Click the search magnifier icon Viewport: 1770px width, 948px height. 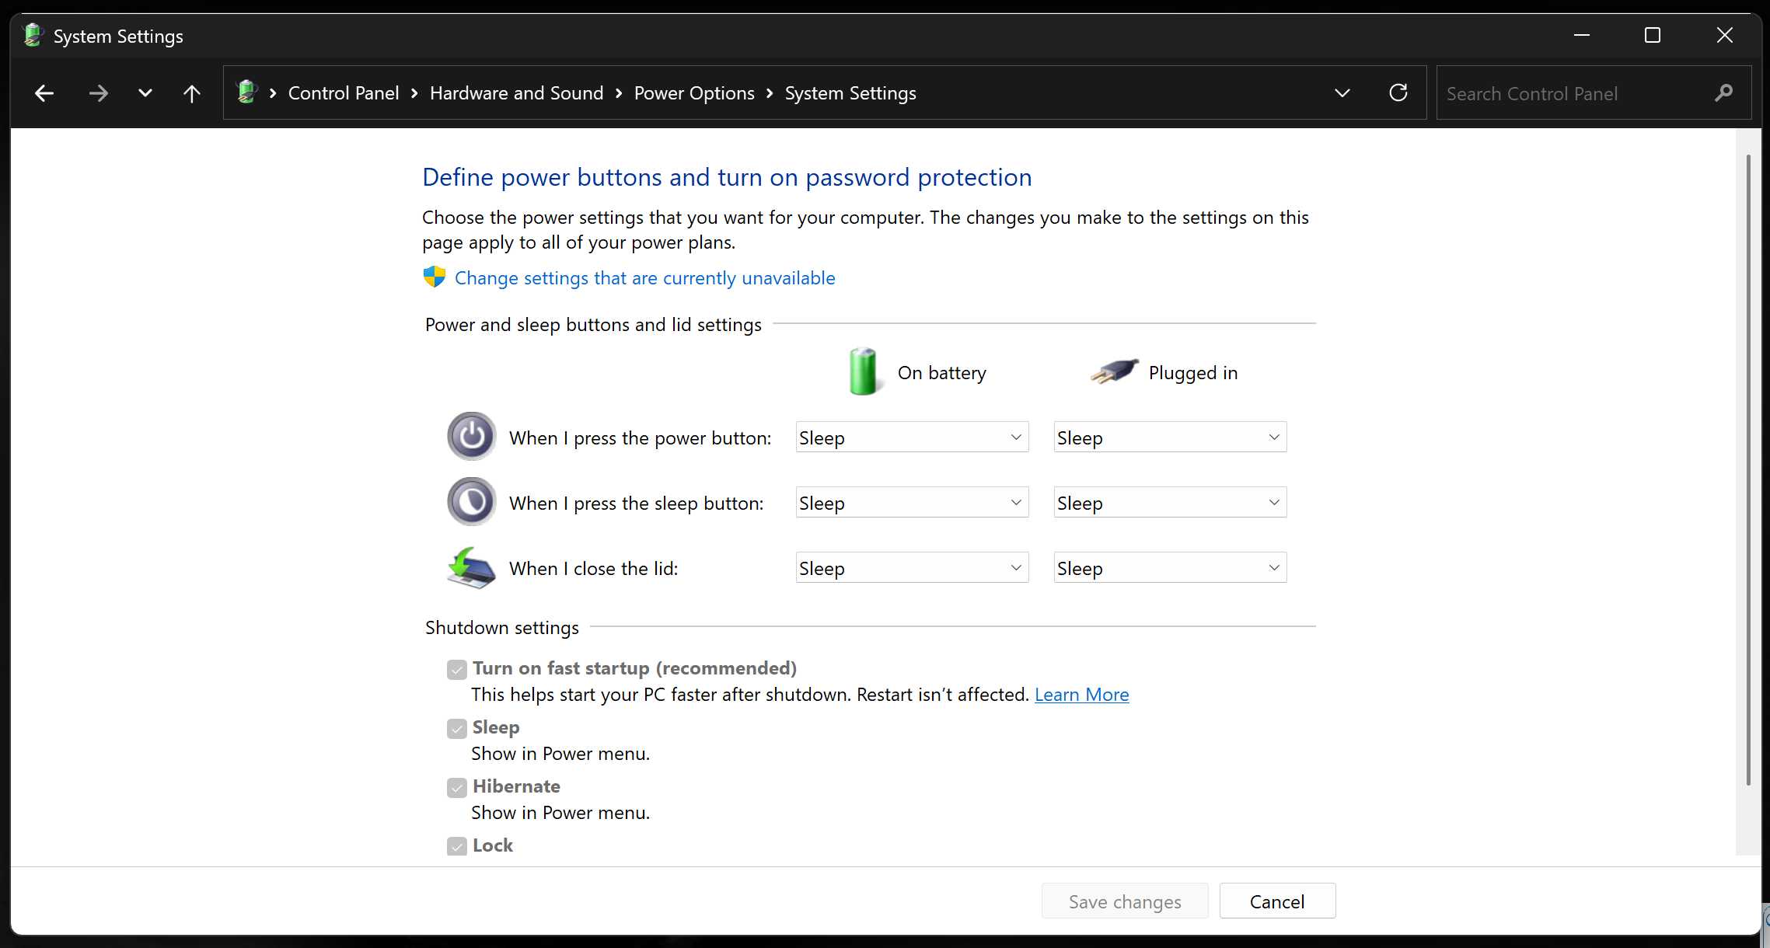click(1723, 93)
